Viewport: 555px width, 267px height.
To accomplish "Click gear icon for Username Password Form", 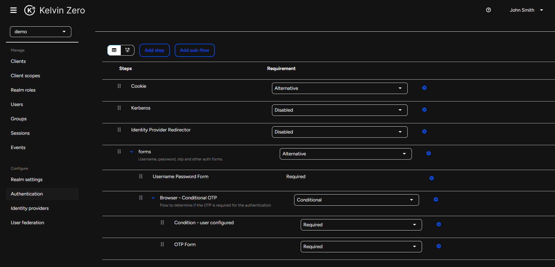I will tap(432, 178).
